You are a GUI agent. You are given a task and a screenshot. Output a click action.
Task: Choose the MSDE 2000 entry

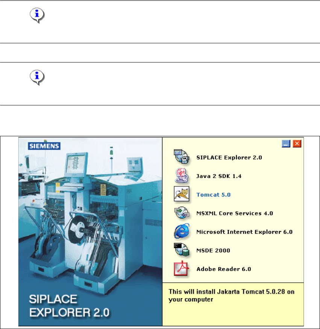213,251
